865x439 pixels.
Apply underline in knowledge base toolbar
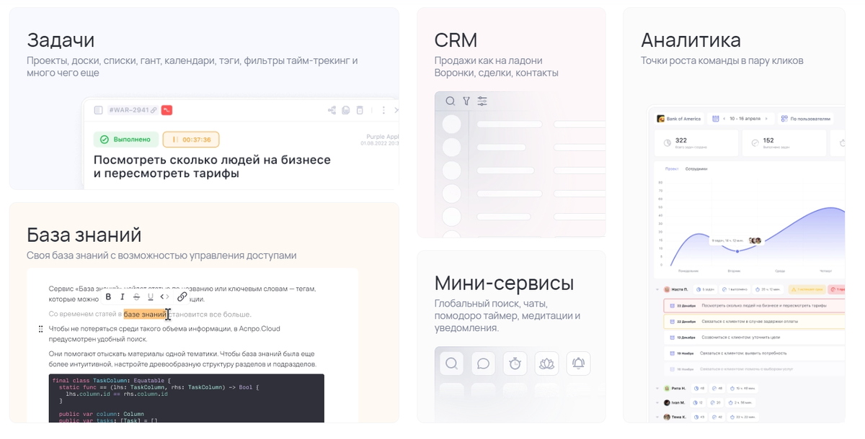click(151, 297)
